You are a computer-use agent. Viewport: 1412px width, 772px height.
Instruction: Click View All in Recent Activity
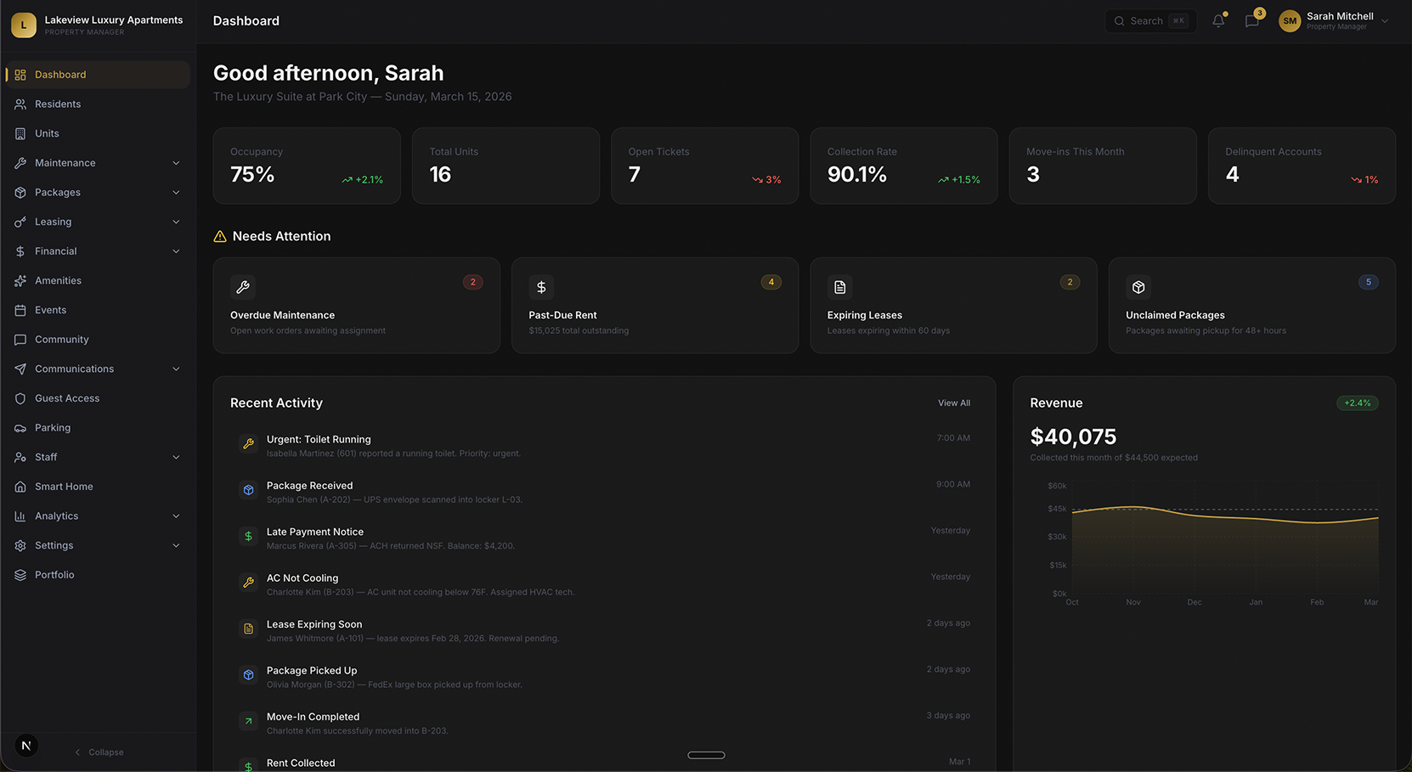953,403
